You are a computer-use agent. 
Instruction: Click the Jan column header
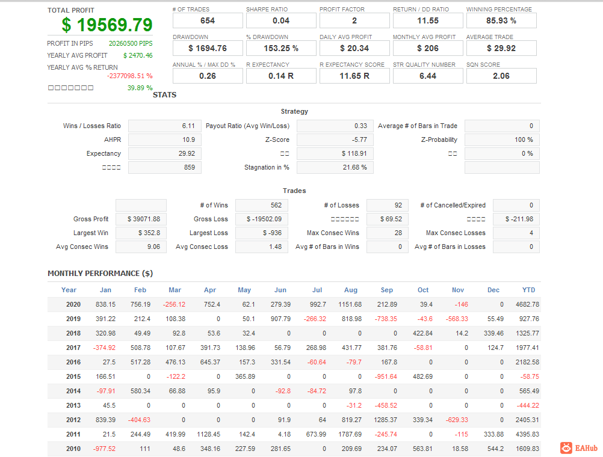click(x=105, y=290)
